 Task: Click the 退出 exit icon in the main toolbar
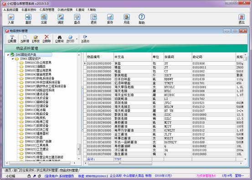coord(242,19)
